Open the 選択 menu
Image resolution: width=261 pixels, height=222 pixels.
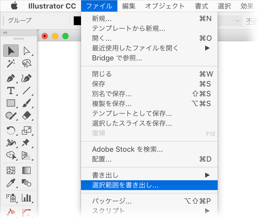click(x=224, y=6)
